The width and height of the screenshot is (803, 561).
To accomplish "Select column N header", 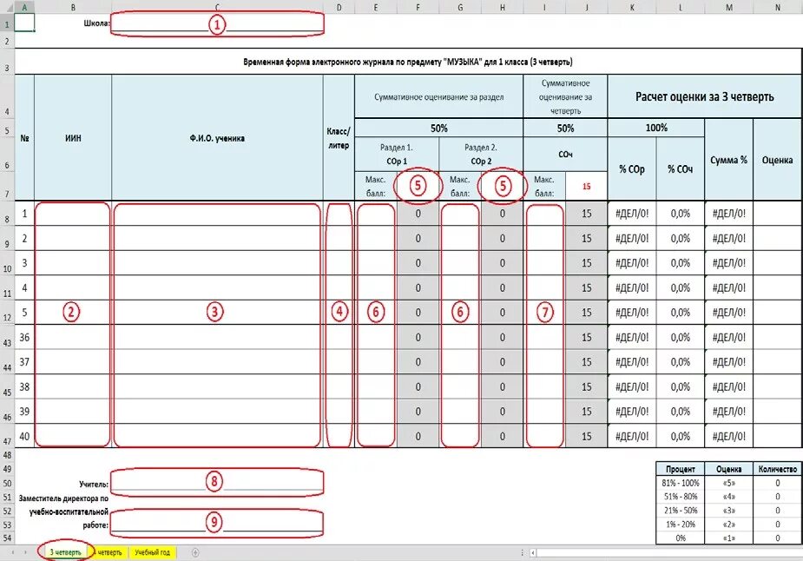I will [778, 7].
